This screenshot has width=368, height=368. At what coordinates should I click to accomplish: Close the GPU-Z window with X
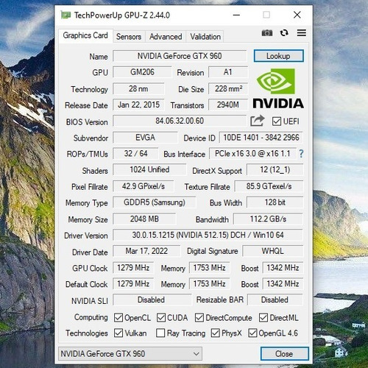pos(297,15)
